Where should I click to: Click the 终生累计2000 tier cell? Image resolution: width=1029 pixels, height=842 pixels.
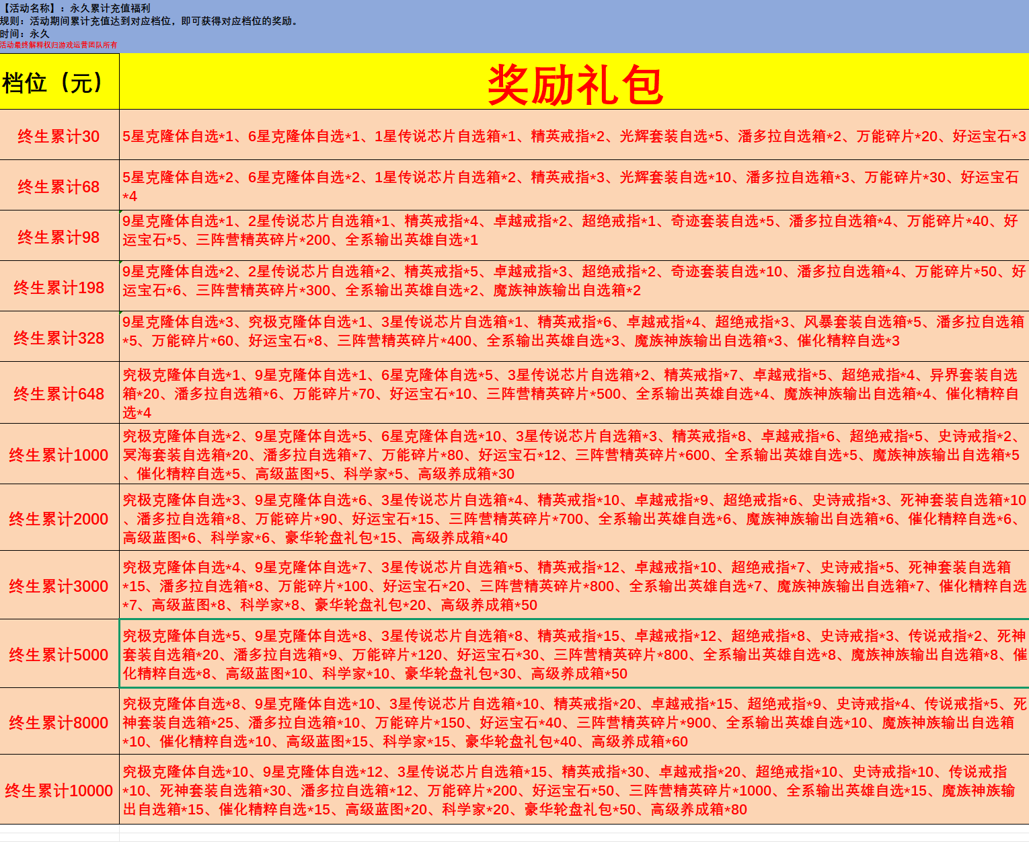pos(59,519)
